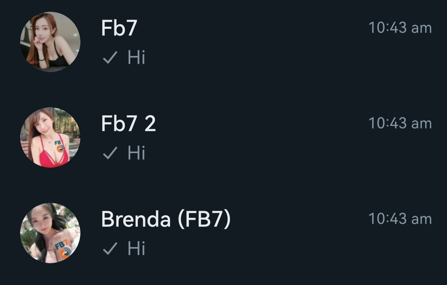The image size is (447, 285).
Task: View Brenda (FB7) profile photo
Action: tap(50, 233)
